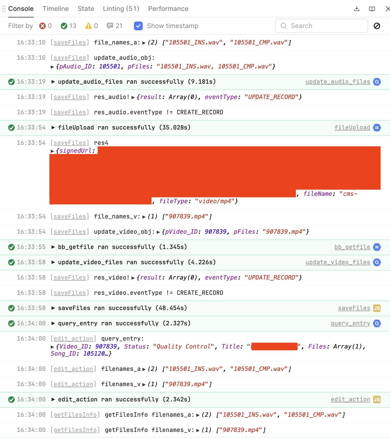Click the download logs icon
390x438 pixels.
tap(357, 9)
